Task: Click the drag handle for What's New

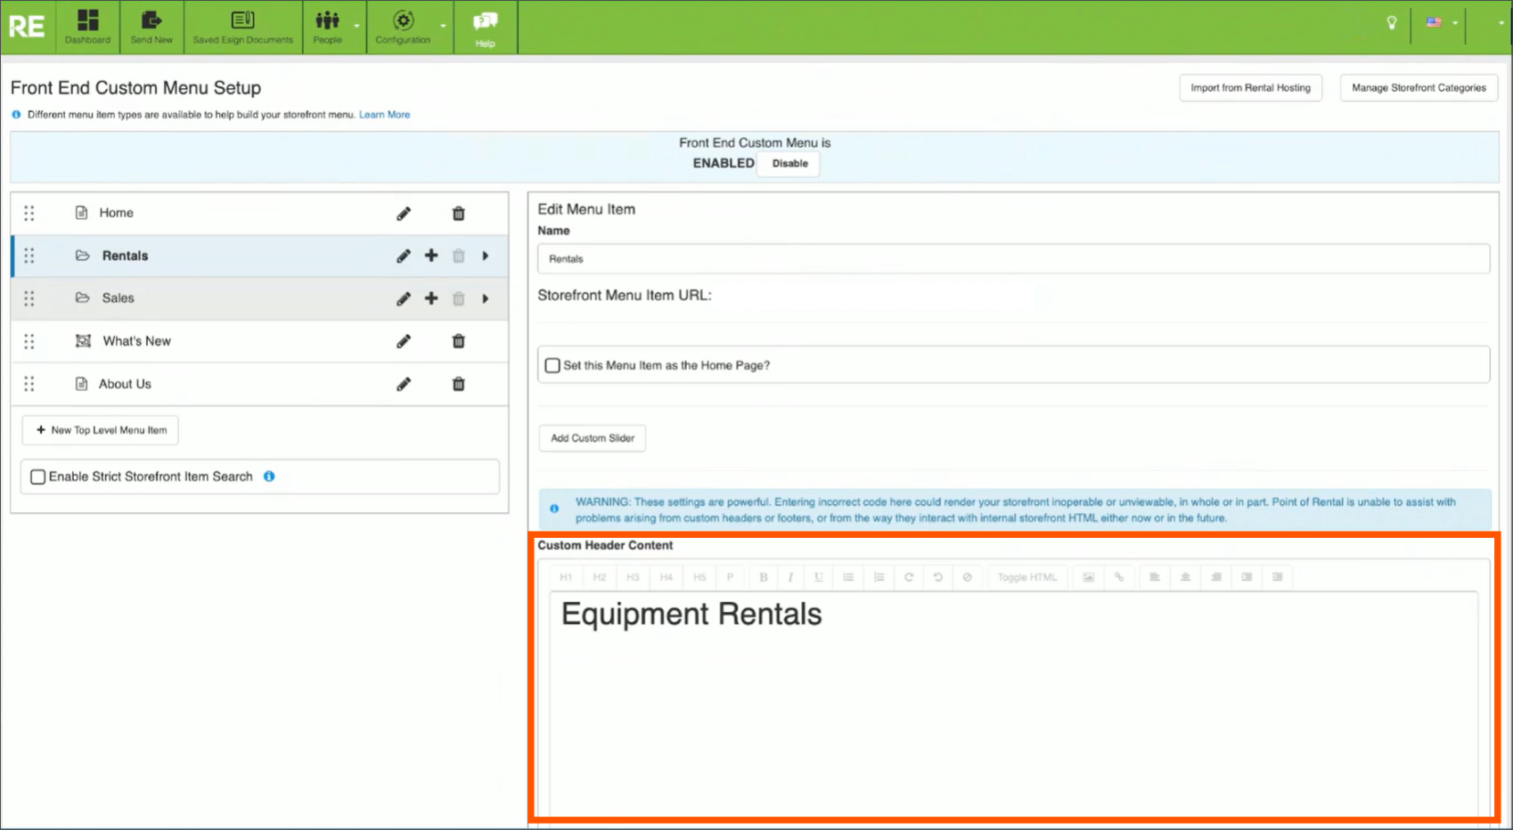Action: point(29,341)
